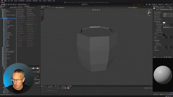Select the Hand tool in toolbar

pos(2,4)
